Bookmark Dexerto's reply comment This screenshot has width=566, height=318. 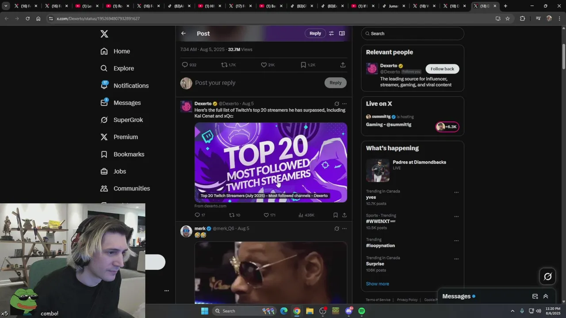click(x=336, y=215)
